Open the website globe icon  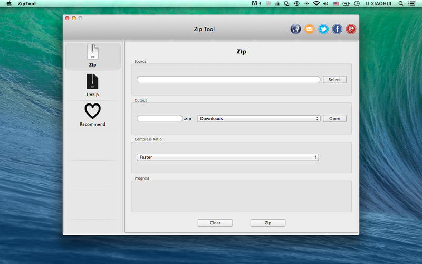coord(295,29)
